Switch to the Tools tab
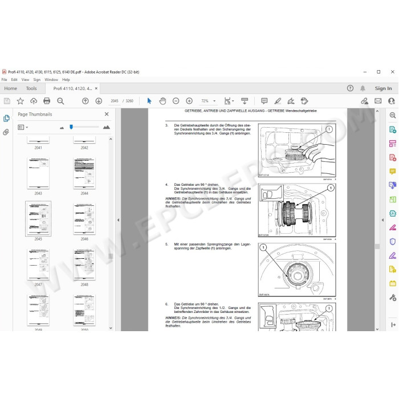 pos(31,88)
